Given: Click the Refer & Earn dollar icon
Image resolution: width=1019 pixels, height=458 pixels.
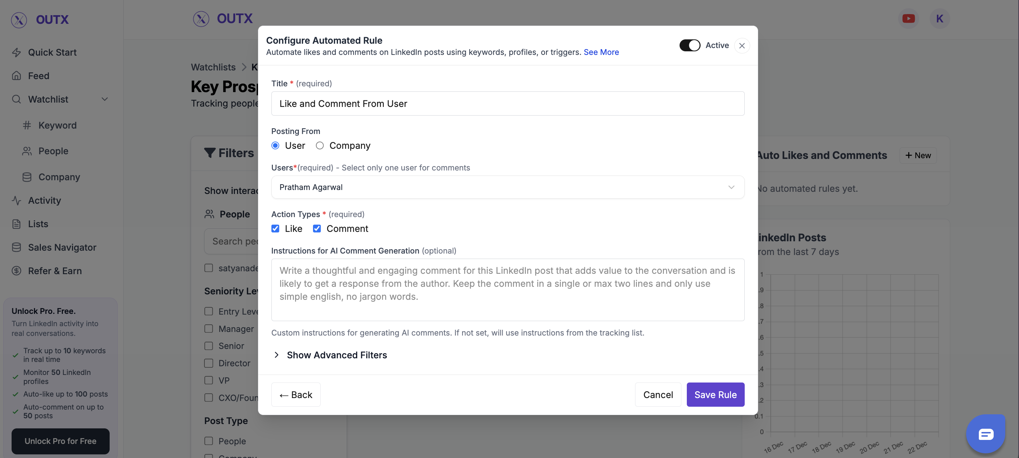Looking at the screenshot, I should [16, 271].
